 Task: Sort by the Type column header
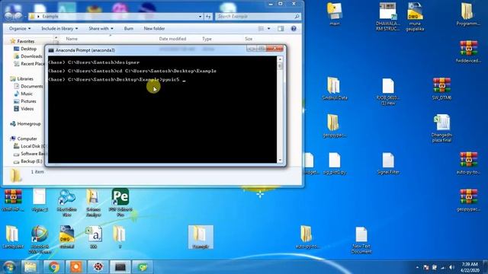(207, 39)
